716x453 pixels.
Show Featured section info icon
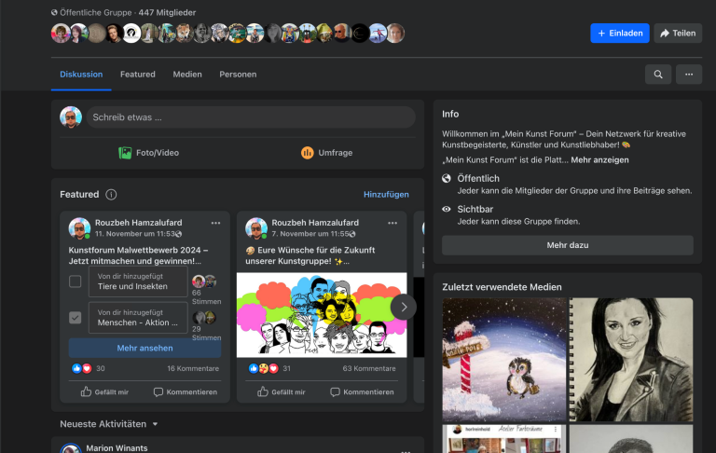click(111, 195)
